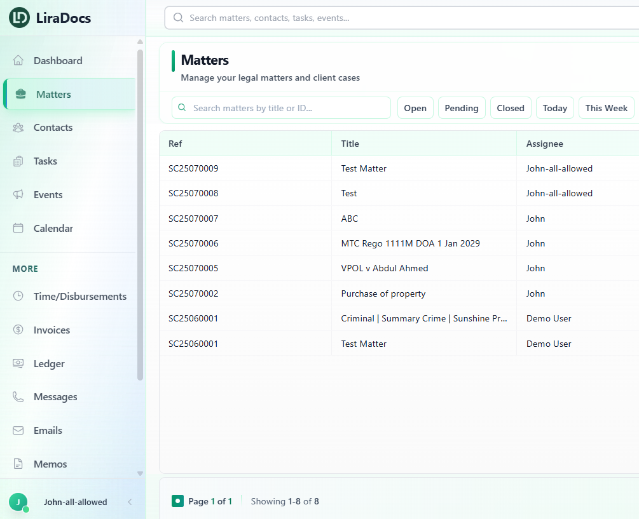Click the Messages phone icon
639x519 pixels.
(x=18, y=397)
